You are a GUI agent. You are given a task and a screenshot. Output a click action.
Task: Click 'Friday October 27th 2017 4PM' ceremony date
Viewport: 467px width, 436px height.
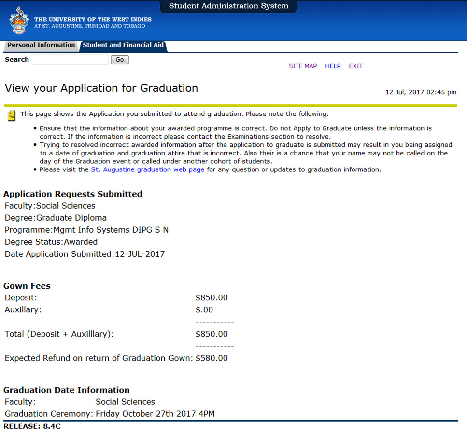pos(155,414)
